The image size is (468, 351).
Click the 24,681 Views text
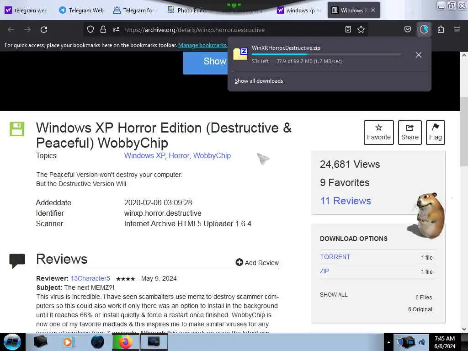click(350, 164)
